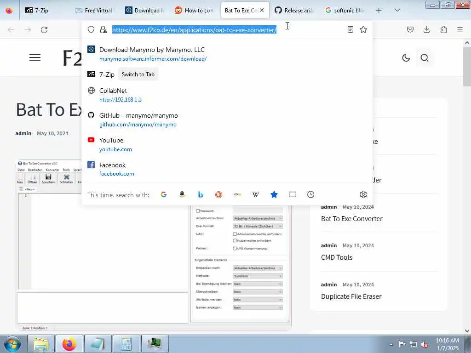This screenshot has height=353, width=471.
Task: Go back using the browser back arrow
Action: [11, 30]
